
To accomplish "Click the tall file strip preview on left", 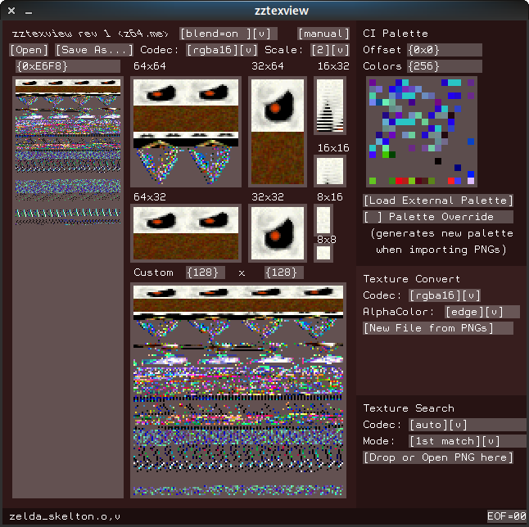I will point(68,287).
